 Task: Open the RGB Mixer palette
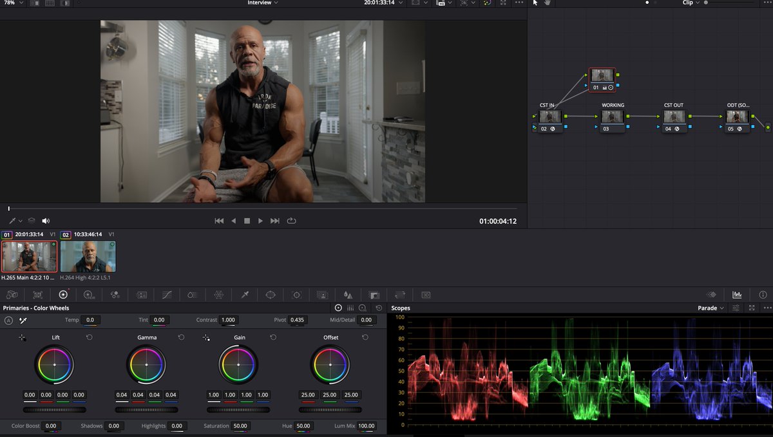click(x=115, y=294)
